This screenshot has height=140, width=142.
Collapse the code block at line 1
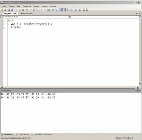coord(9,20)
